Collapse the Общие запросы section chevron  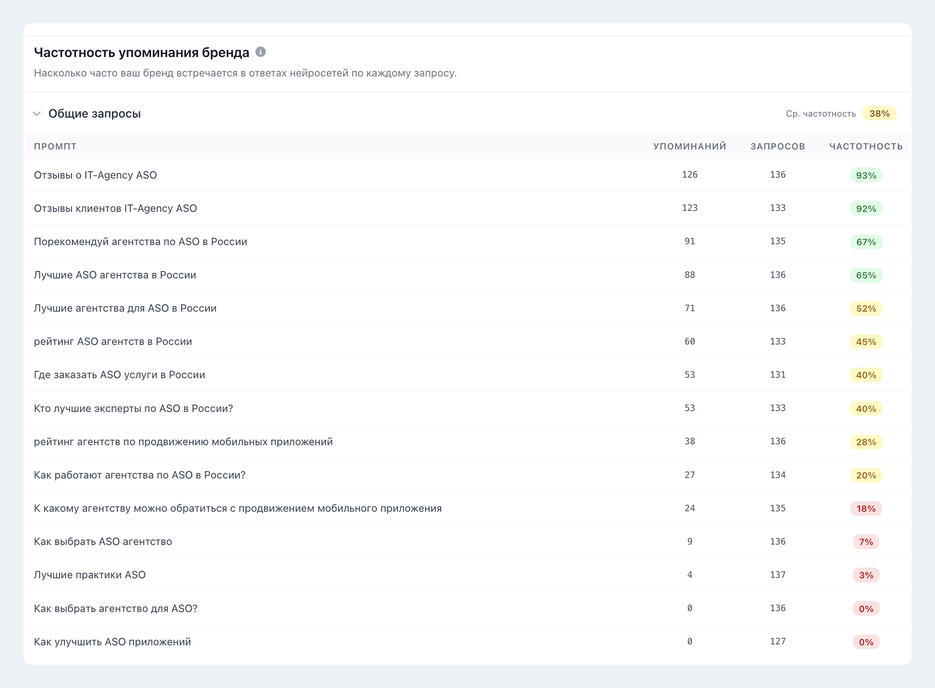pos(37,114)
